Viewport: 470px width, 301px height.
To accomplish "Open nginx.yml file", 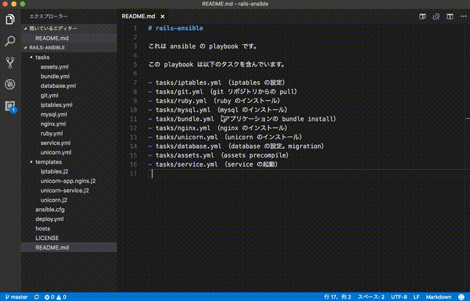I will click(53, 124).
